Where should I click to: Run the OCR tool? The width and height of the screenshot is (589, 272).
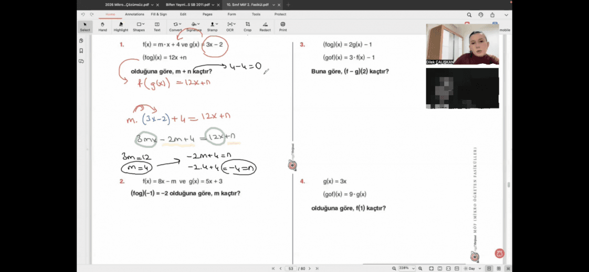(x=230, y=27)
